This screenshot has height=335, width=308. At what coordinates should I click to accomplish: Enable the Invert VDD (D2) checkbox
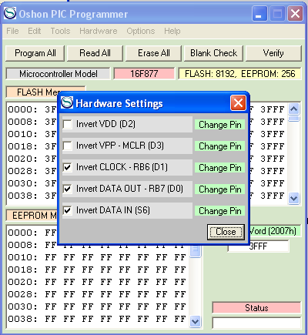tap(68, 125)
